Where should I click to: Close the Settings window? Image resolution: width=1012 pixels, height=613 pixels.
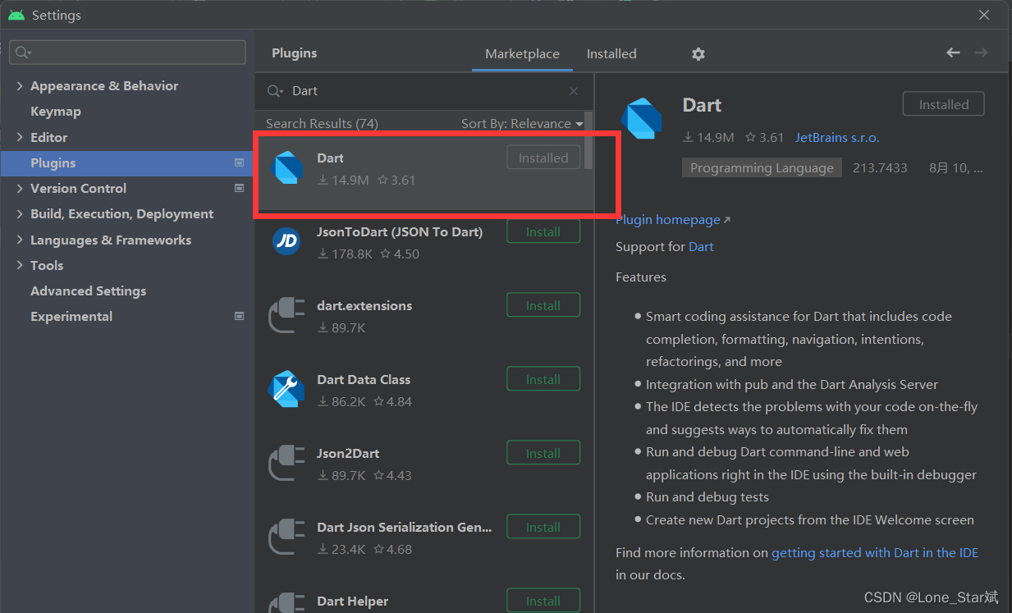click(984, 15)
